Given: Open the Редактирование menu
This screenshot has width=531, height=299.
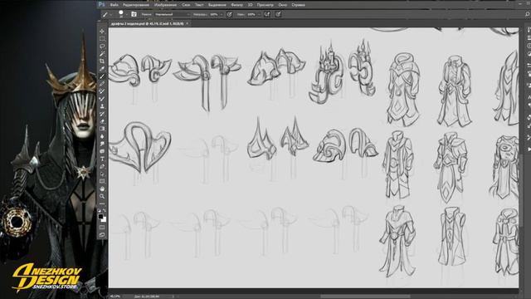Looking at the screenshot, I should click(136, 5).
